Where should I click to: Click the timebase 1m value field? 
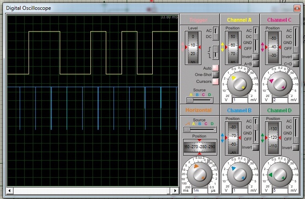200,190
